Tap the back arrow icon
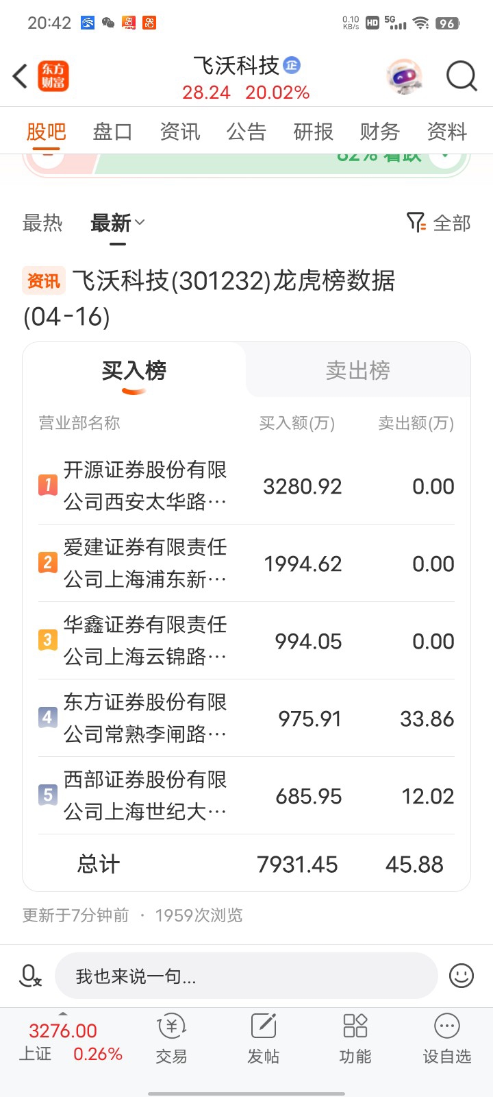 [20, 76]
